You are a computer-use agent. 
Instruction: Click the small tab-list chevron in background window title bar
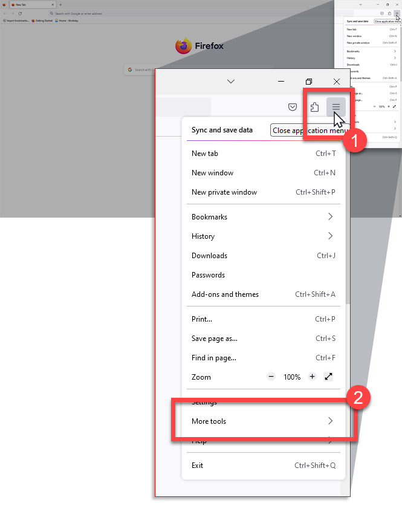tap(360, 4)
